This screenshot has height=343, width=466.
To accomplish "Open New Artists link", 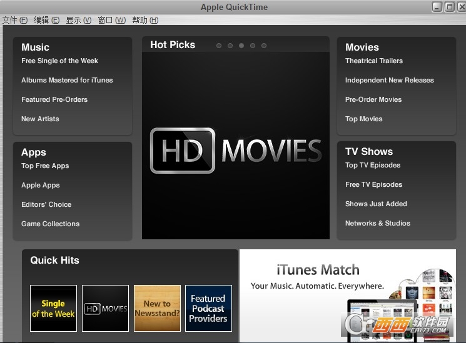I will (x=40, y=119).
